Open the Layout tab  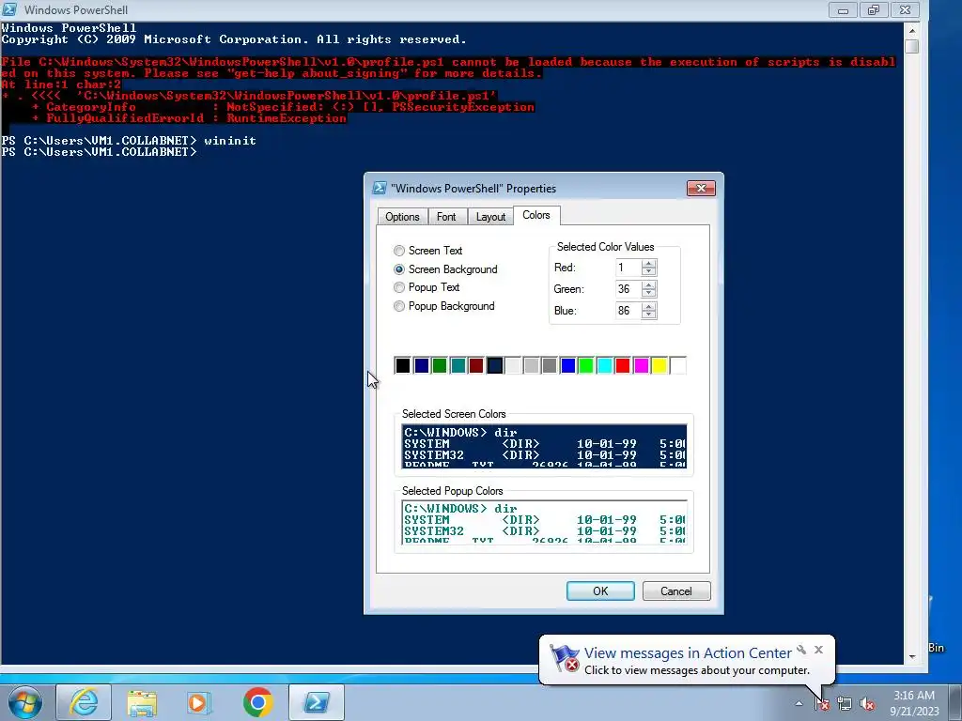pos(490,217)
